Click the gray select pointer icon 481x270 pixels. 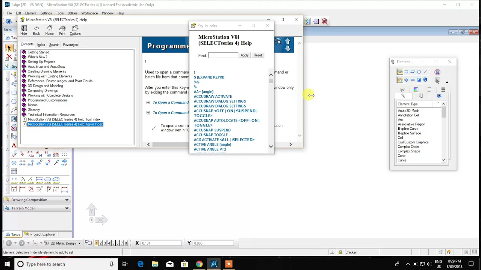click(437, 80)
